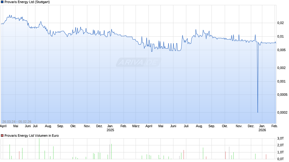Click the '0,001' price axis label
This screenshot has height=162, width=289.
coord(281,81)
